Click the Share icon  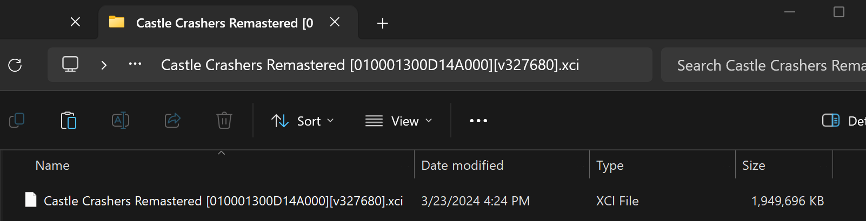click(172, 120)
